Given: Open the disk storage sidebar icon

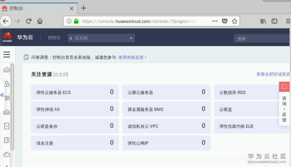Looking at the screenshot, I should [x=7, y=126].
